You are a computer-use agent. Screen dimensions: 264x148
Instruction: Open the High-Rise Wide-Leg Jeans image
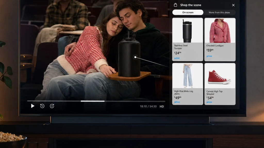pos(188,76)
